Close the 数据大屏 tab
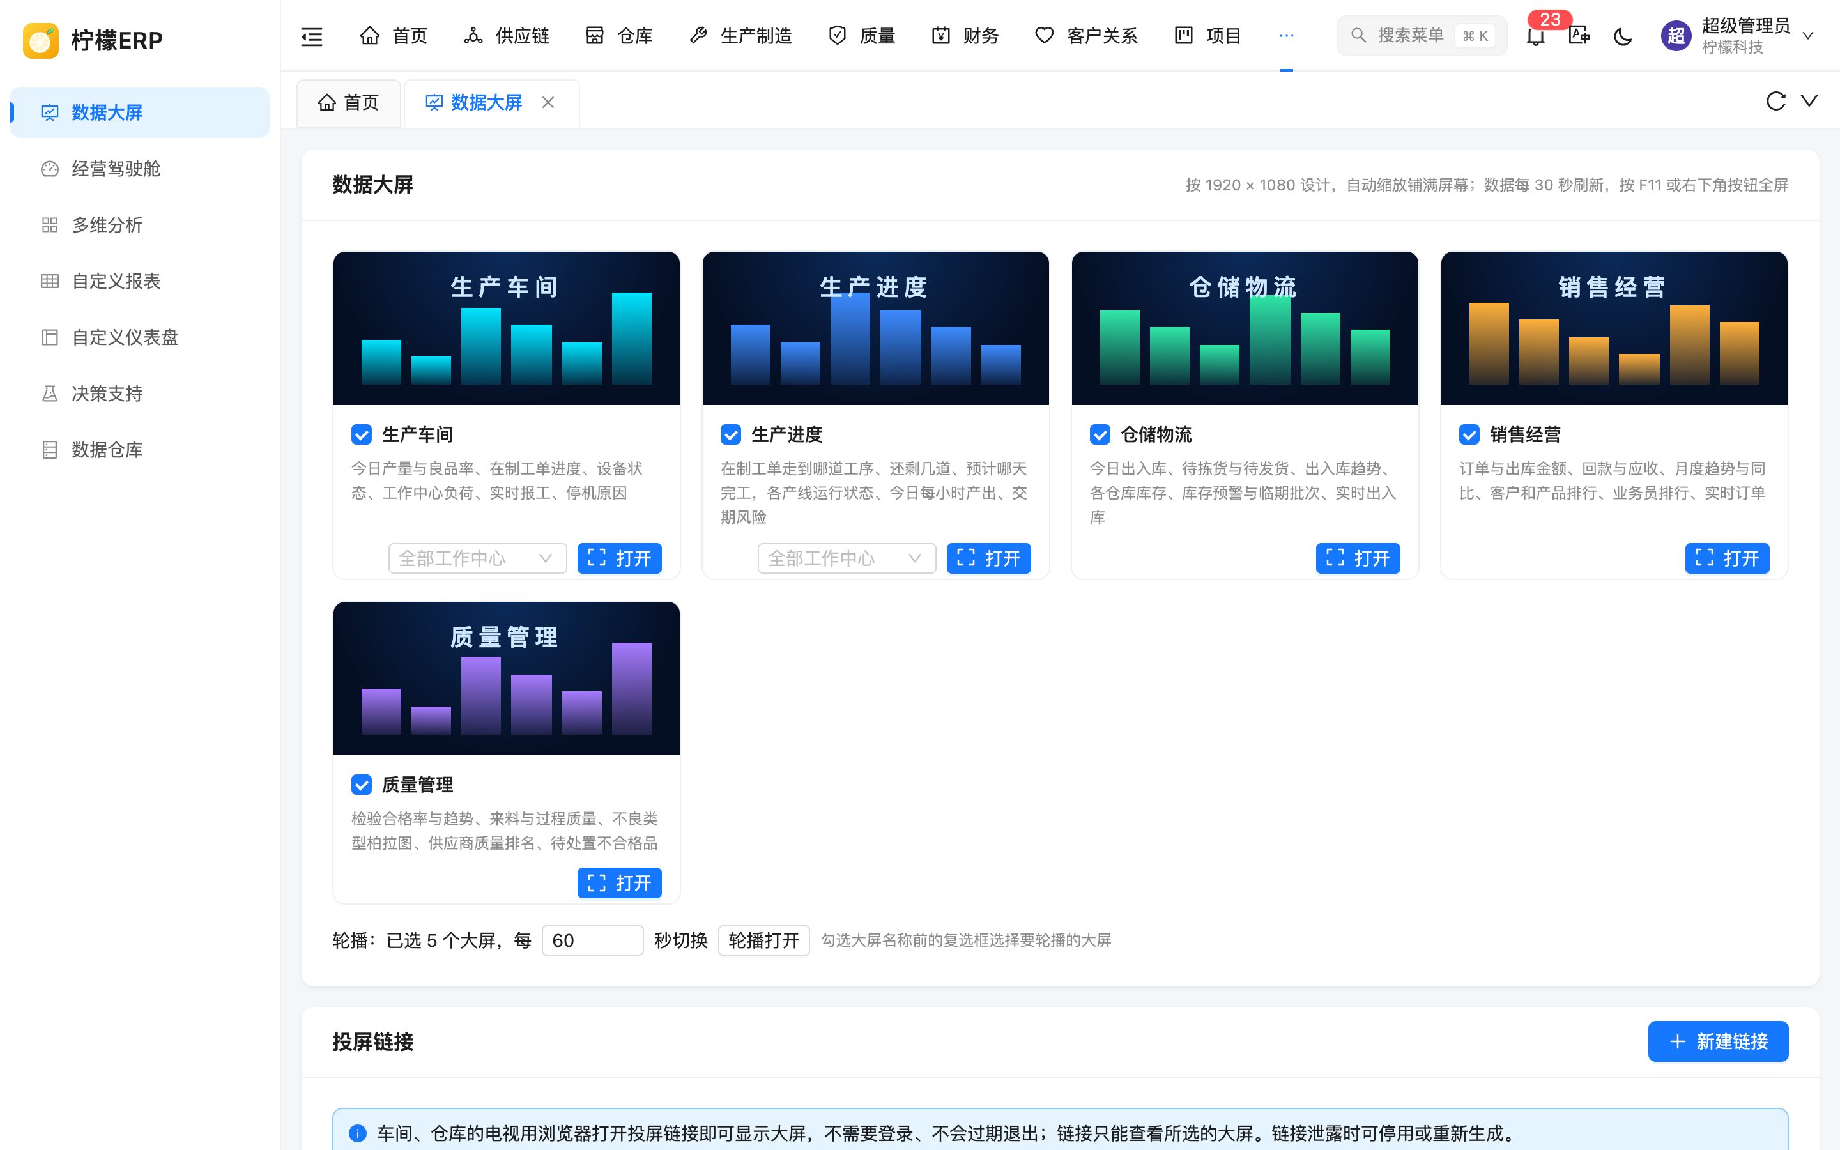Screen dimensions: 1840x1150 pyautogui.click(x=548, y=102)
